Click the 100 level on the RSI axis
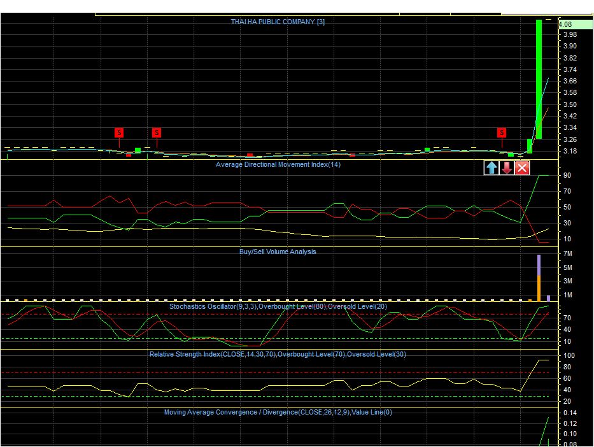This screenshot has height=447, width=594. [569, 356]
